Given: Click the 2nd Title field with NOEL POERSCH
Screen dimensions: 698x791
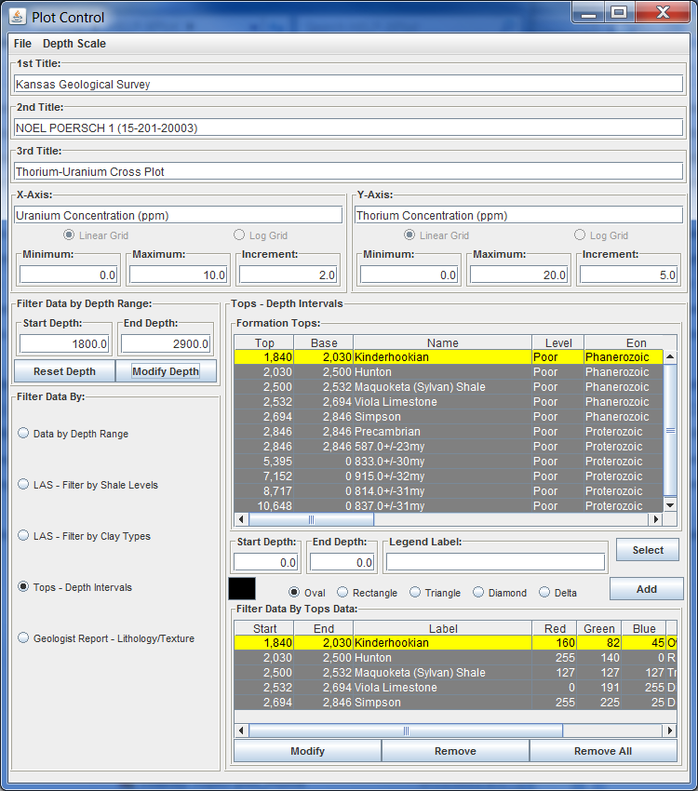Looking at the screenshot, I should click(348, 127).
